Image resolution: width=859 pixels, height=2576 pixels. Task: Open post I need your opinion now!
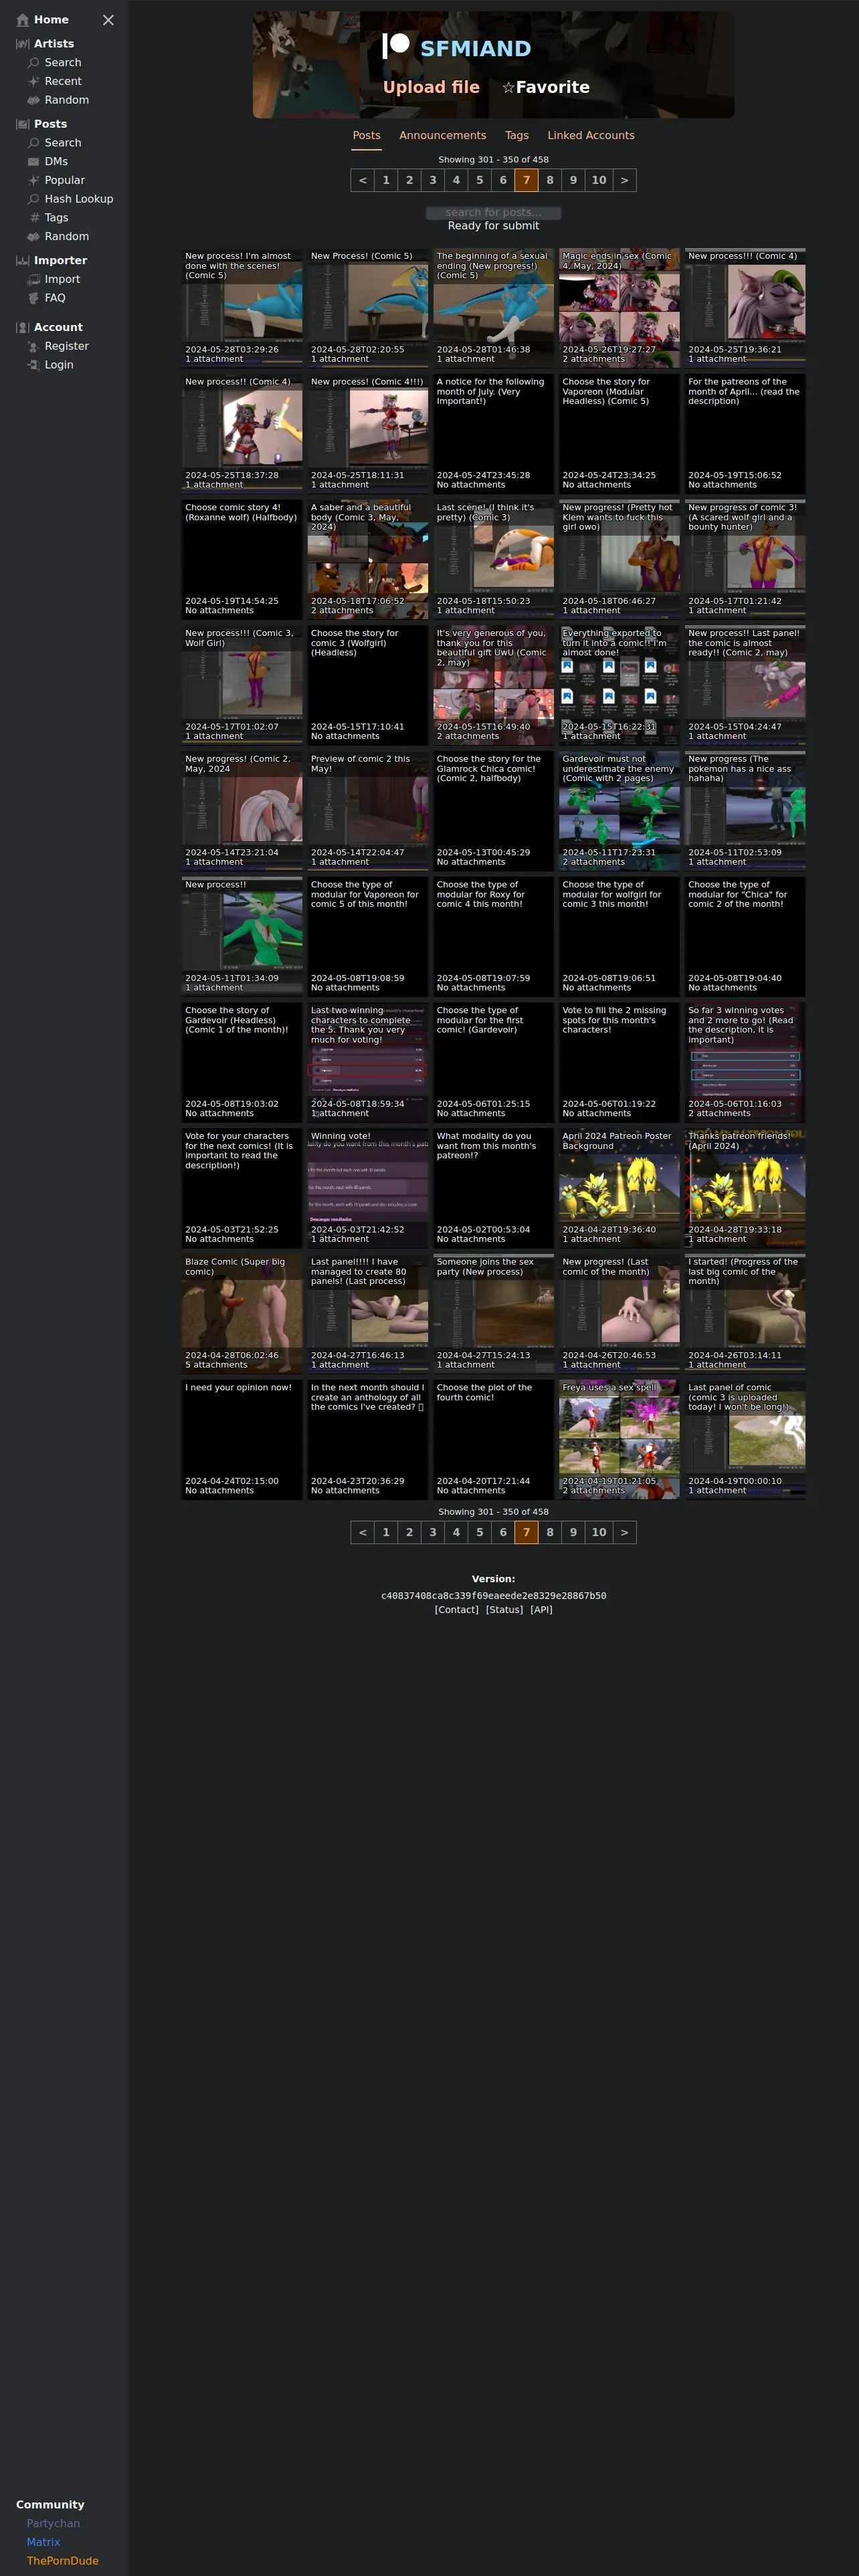242,1440
